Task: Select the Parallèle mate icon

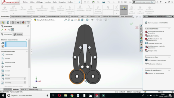Action: coord(3,59)
